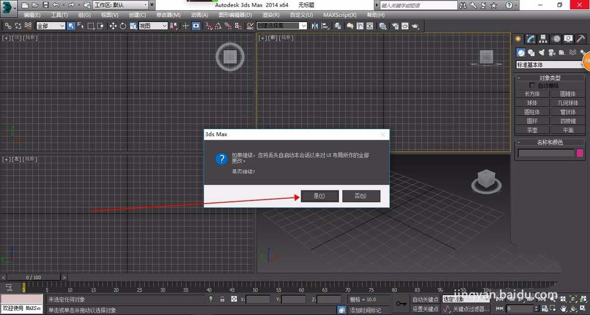
Task: Open the 视图(V) menu
Action: point(110,15)
